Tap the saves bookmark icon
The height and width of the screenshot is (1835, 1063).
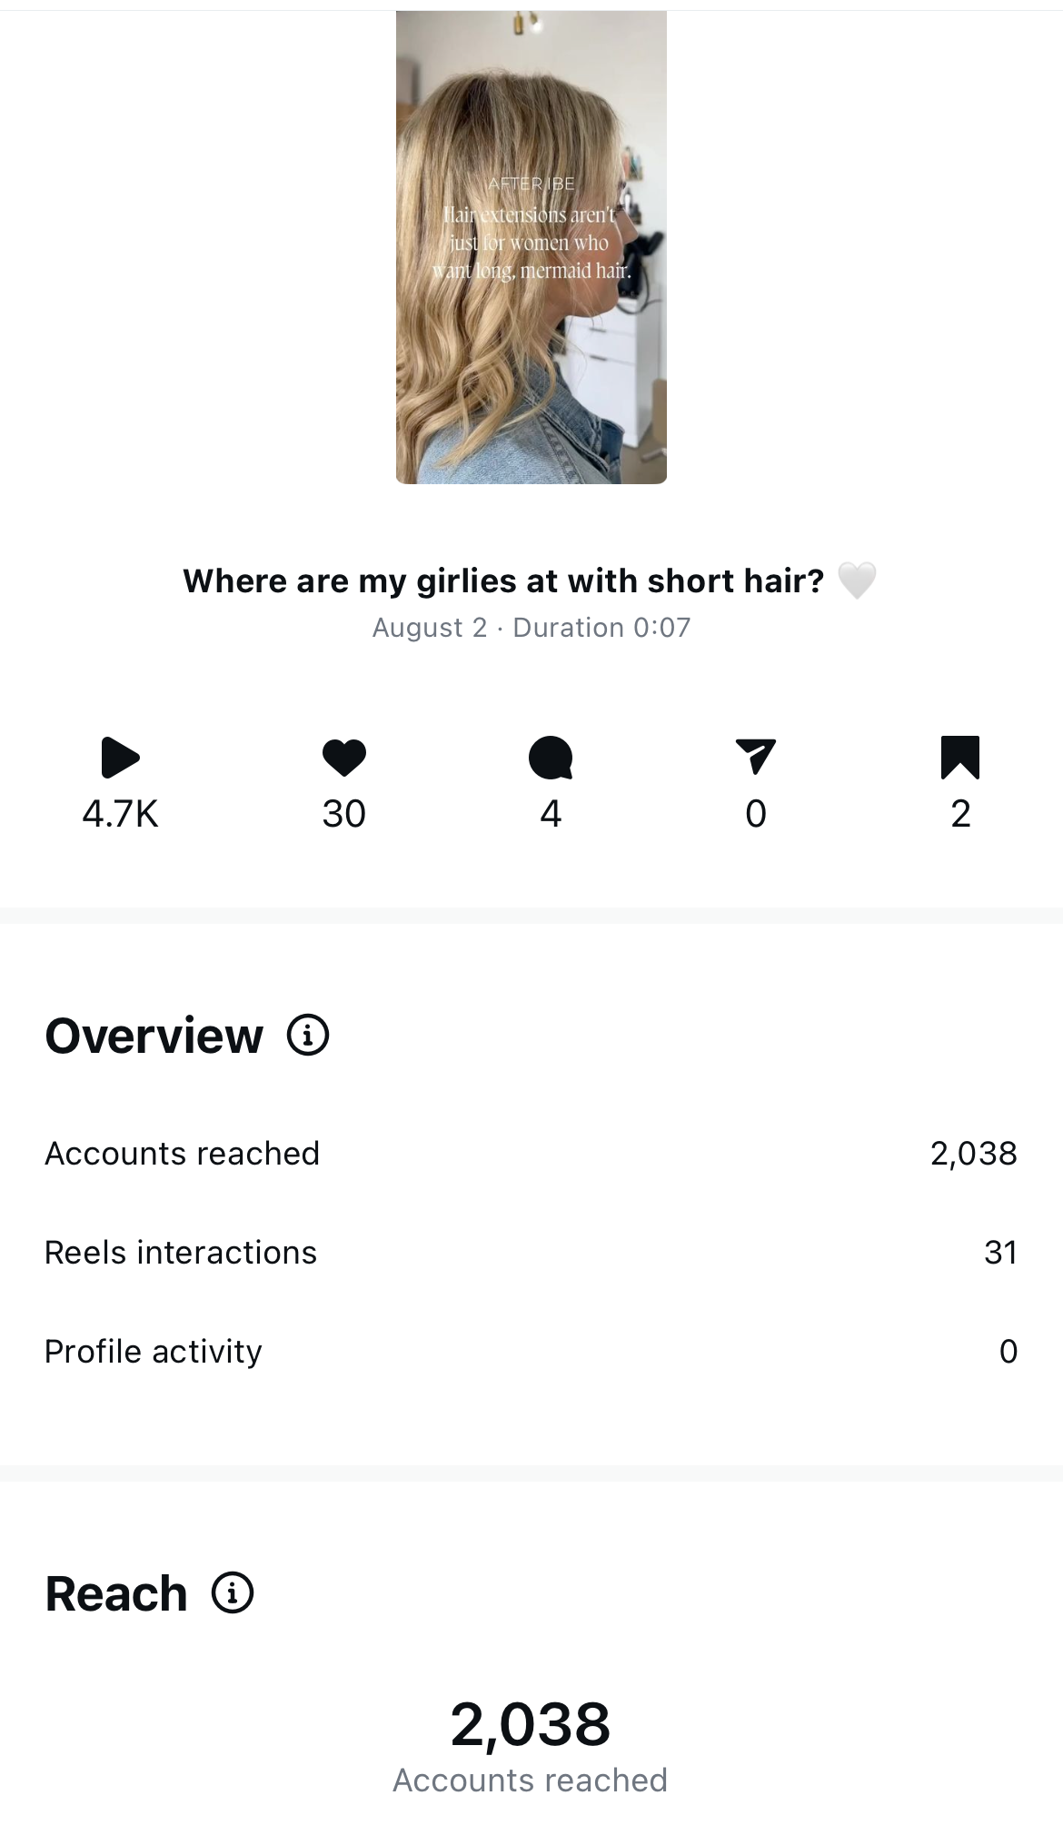pyautogui.click(x=960, y=758)
